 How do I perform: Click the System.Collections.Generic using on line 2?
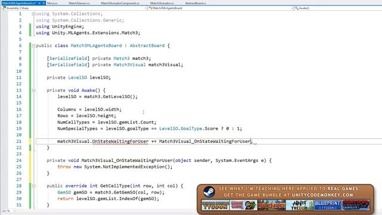click(x=87, y=20)
